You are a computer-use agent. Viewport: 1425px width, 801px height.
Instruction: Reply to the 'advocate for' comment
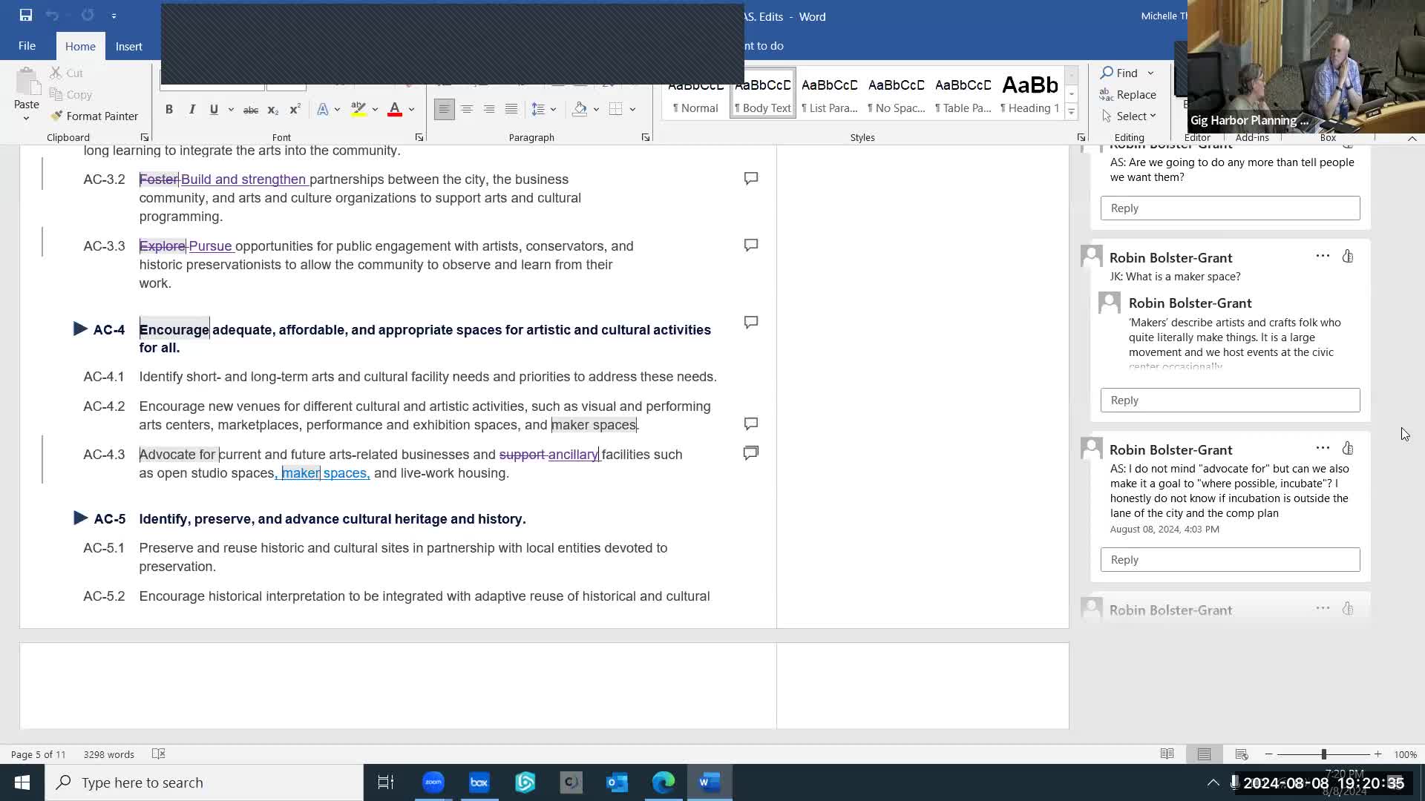coord(1230,559)
